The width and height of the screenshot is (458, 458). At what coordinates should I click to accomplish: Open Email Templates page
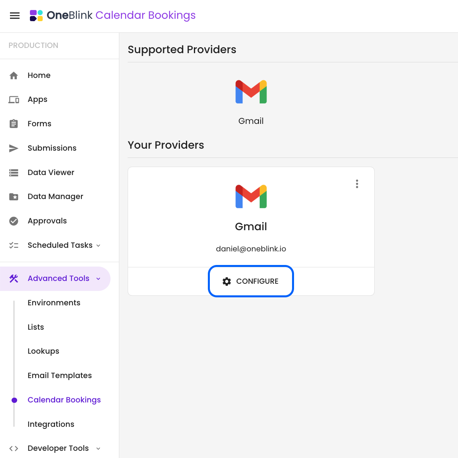pyautogui.click(x=60, y=376)
